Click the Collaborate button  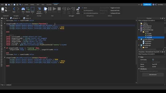tap(147, 5)
